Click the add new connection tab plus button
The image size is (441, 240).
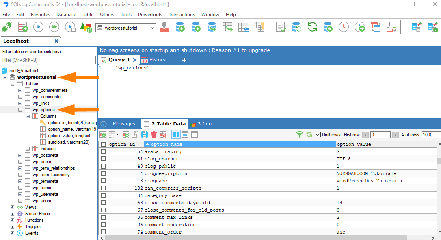[x=67, y=41]
